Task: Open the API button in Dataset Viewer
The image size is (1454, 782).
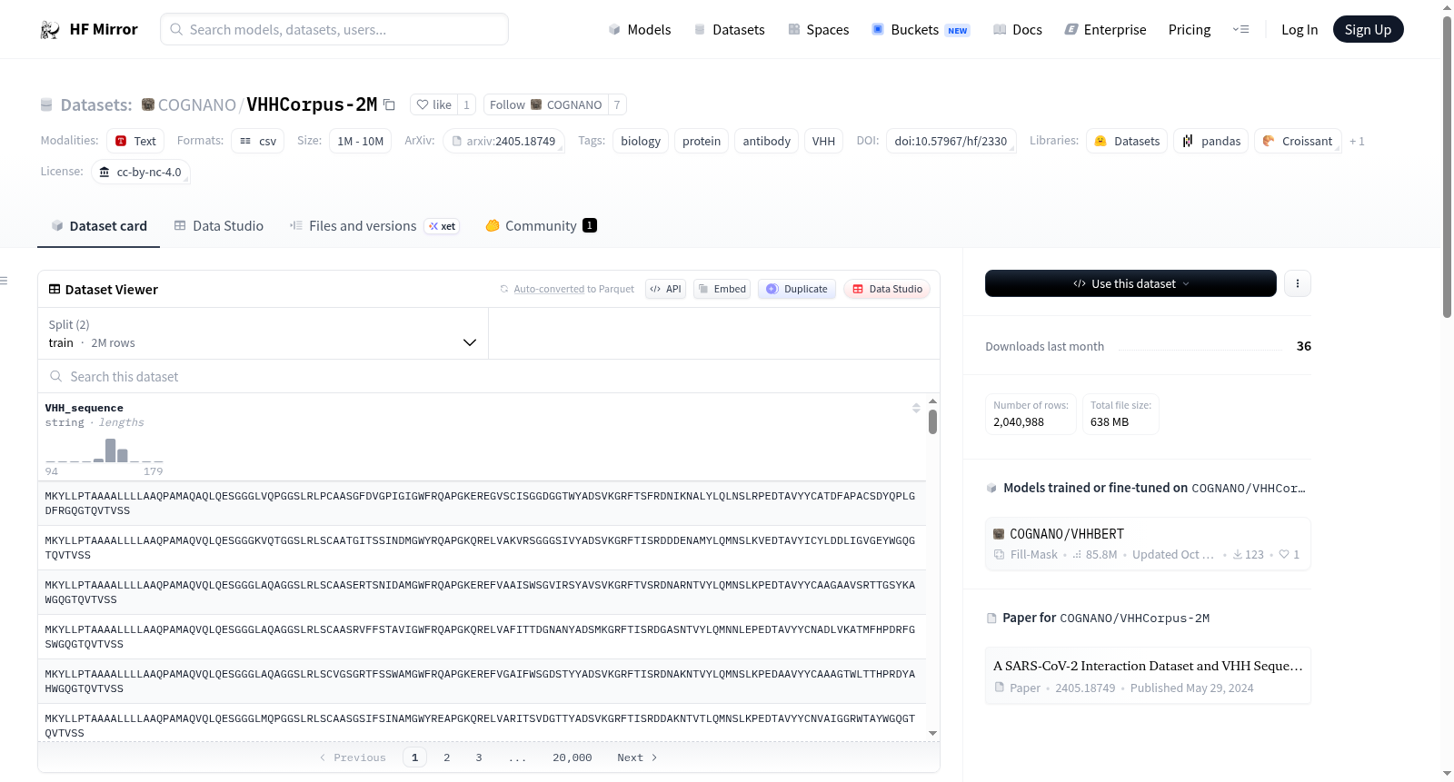Action: 665,289
